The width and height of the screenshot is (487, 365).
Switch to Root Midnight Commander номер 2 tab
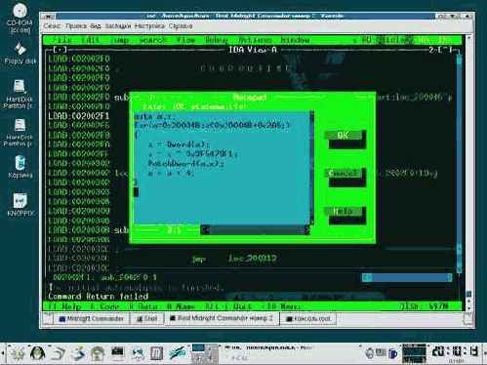click(222, 318)
